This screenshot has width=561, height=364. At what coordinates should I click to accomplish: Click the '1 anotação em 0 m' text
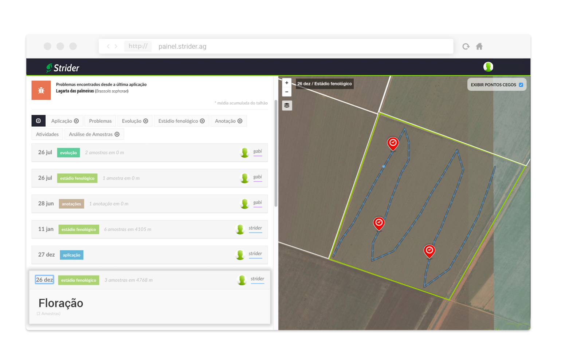(109, 204)
